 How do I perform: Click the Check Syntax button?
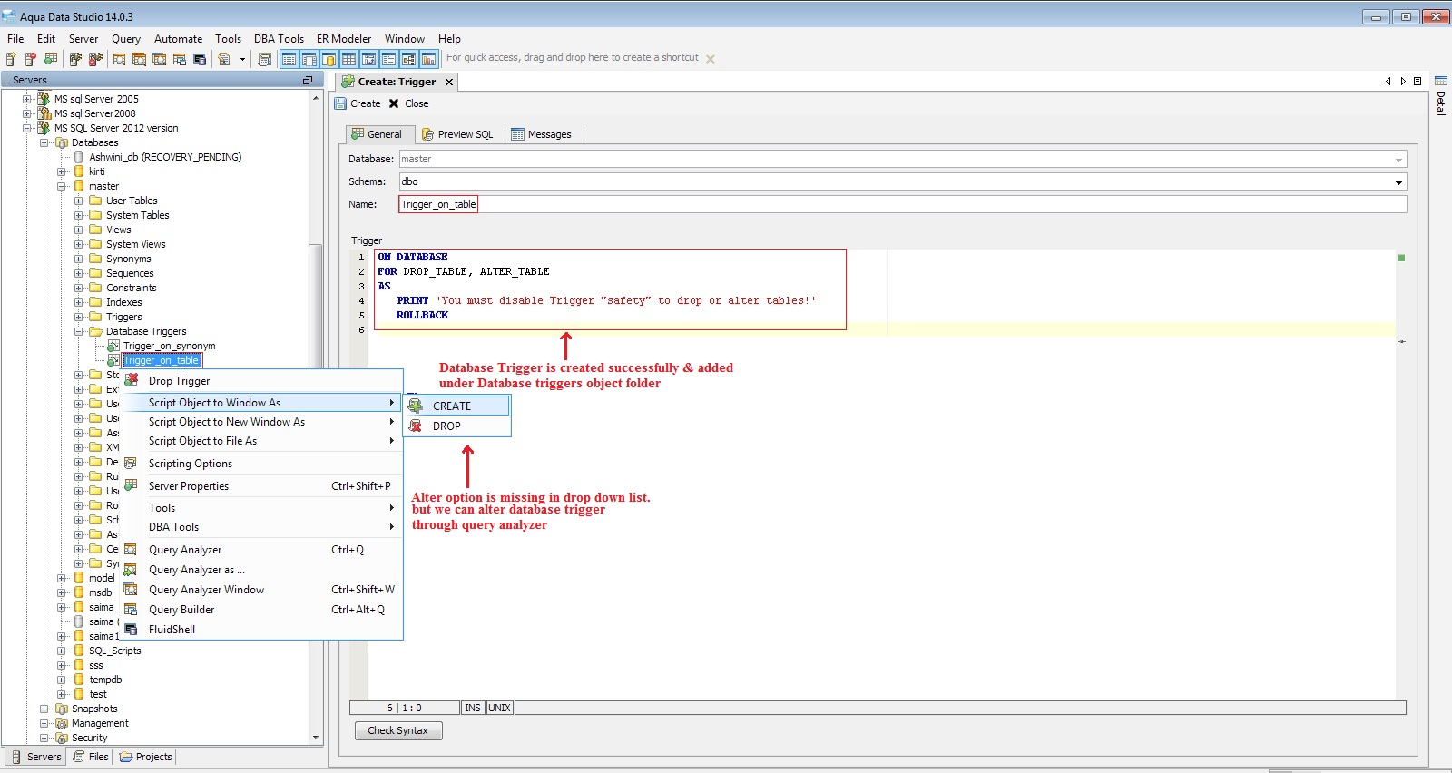(397, 730)
